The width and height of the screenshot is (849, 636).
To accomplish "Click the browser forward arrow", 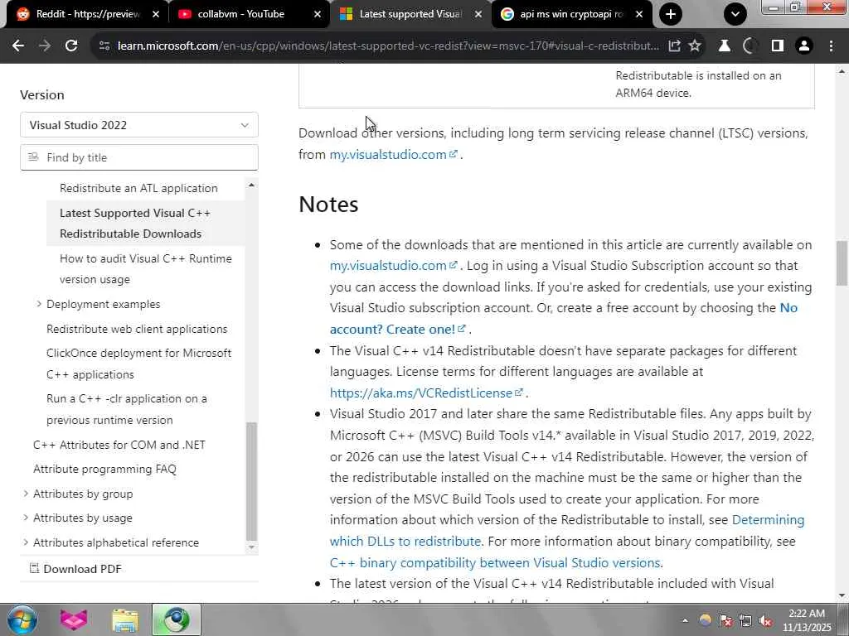I will click(45, 46).
